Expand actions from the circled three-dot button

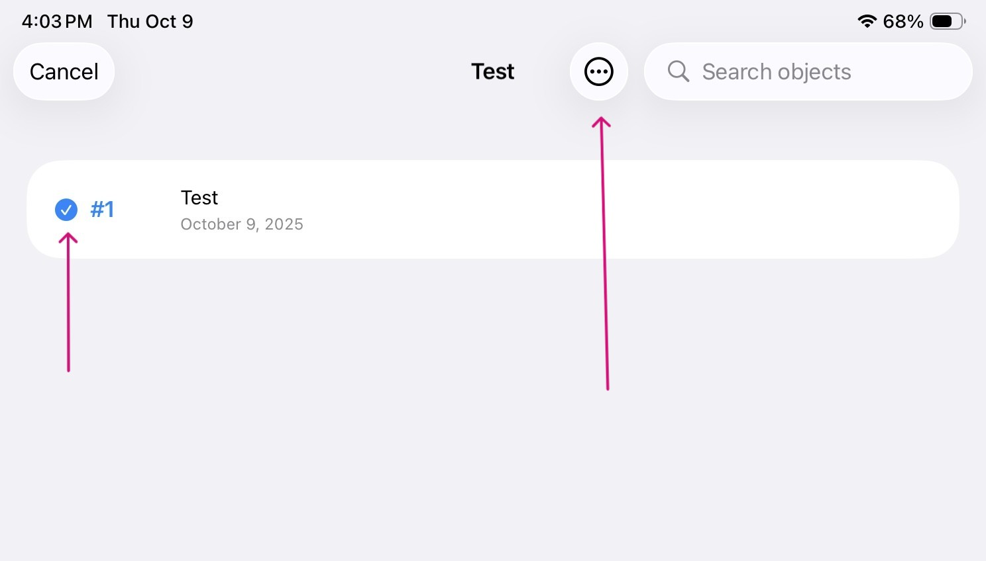(x=598, y=71)
